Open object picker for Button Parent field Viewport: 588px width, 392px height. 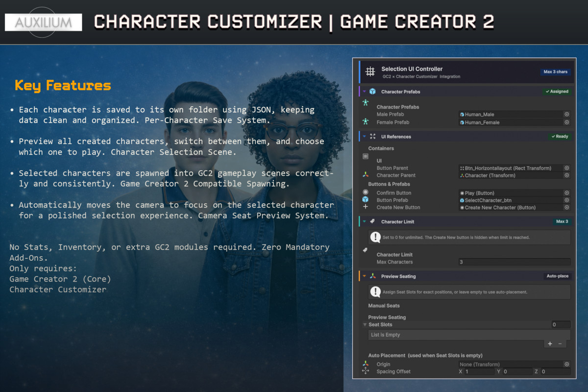pos(567,168)
